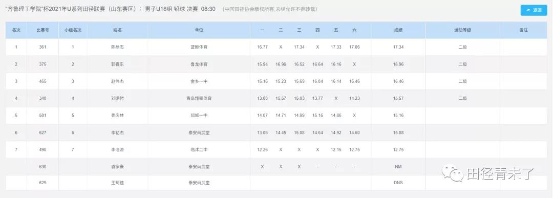Click athlete name 郭嘉乐
Image resolution: width=553 pixels, height=198 pixels.
pyautogui.click(x=117, y=64)
